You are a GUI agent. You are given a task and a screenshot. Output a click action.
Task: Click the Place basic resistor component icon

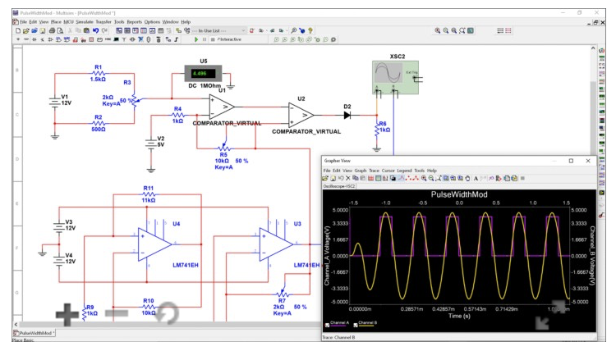pyautogui.click(x=26, y=39)
